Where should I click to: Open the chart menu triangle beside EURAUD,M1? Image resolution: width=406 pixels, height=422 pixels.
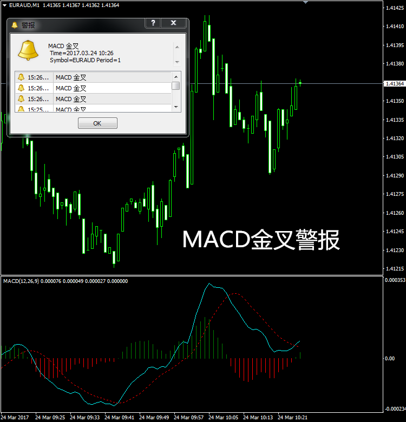click(x=4, y=5)
